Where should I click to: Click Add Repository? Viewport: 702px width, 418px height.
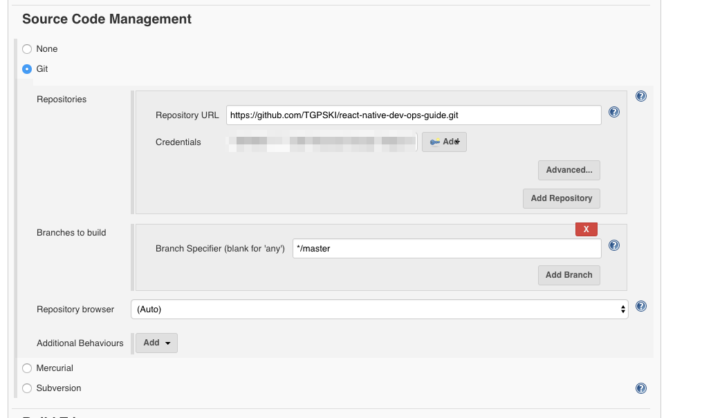click(x=561, y=198)
